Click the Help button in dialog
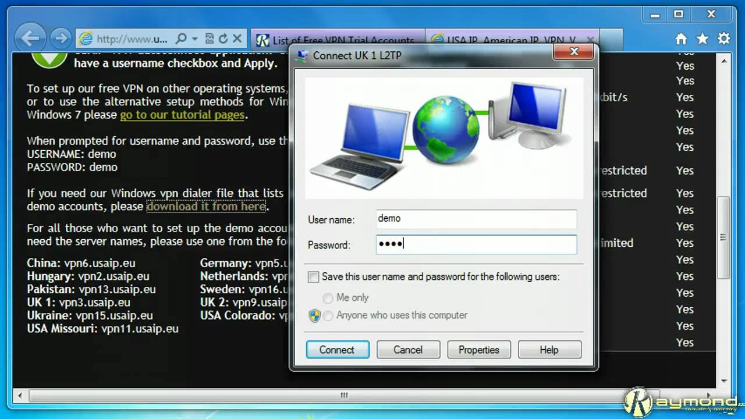This screenshot has height=419, width=745. coord(549,350)
